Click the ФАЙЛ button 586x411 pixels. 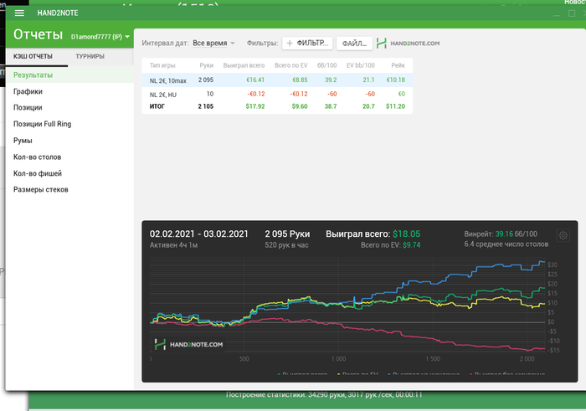[354, 44]
